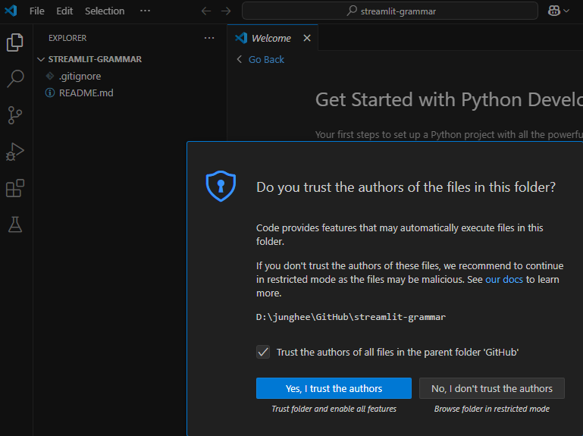Expand the hidden title bar menus ellipsis

coord(145,11)
